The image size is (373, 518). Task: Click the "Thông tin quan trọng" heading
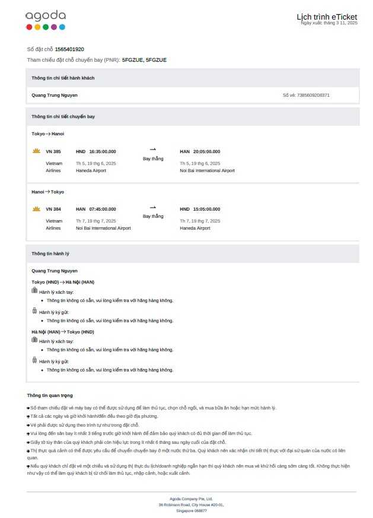pos(50,395)
